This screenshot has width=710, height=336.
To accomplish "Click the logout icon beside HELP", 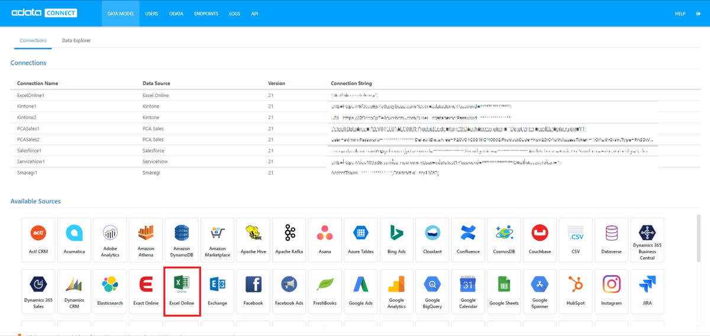I will [698, 13].
